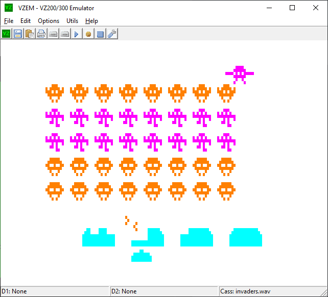The image size is (328, 297).
Task: Click the second disk drive toolbar icon
Action: (x=65, y=34)
